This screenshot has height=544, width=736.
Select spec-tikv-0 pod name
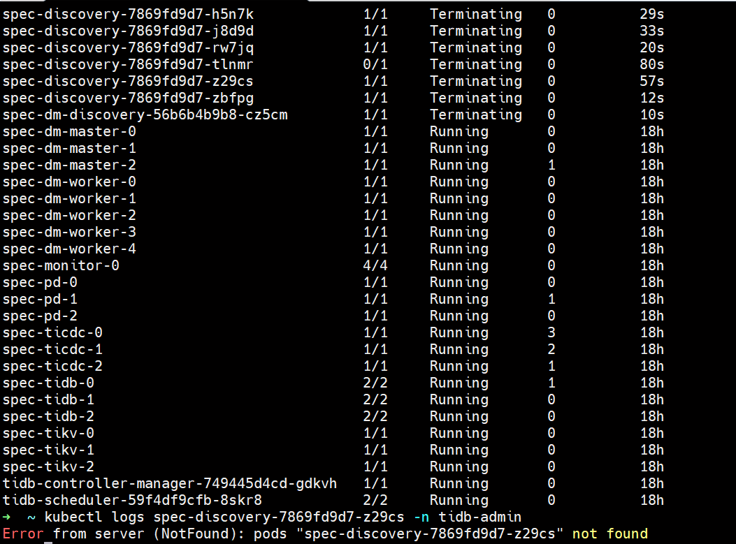coord(48,434)
